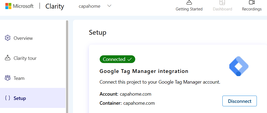Switch to the Dashboard tab
267x113 pixels.
pyautogui.click(x=222, y=6)
